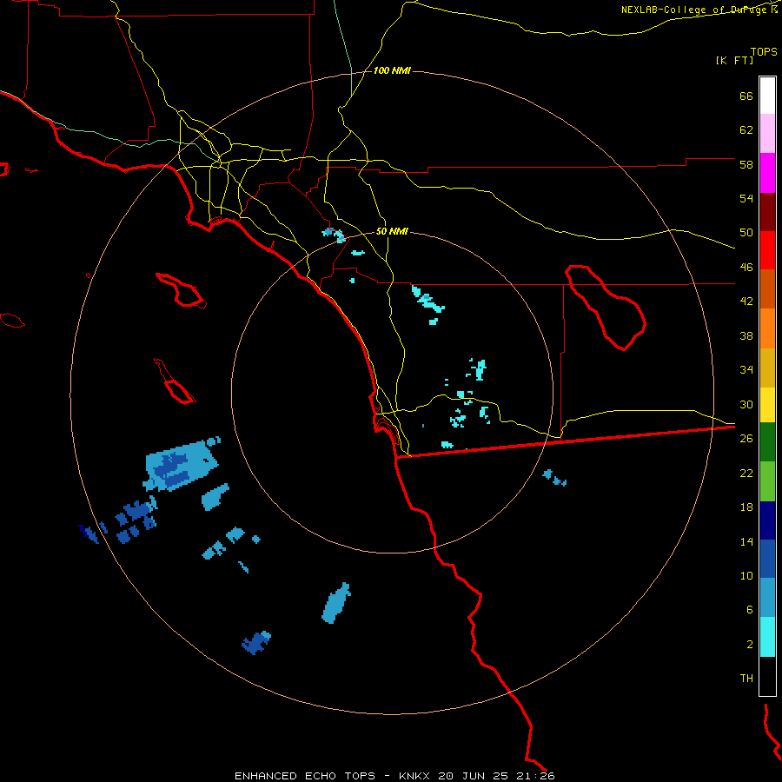782x782 pixels.
Task: Click the 'ENHANCED ECHO TOPS' caption text
Action: pyautogui.click(x=305, y=776)
